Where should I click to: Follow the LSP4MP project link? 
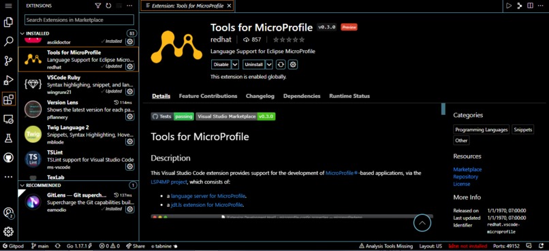[169, 182]
